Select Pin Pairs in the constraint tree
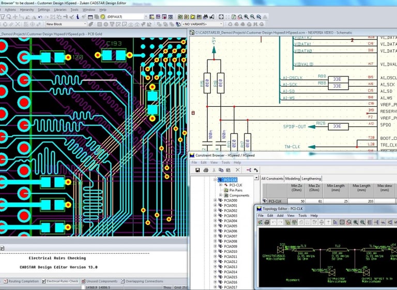The width and height of the screenshot is (397, 290). (x=236, y=190)
